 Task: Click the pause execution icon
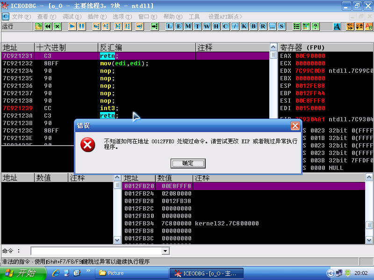coord(81,27)
